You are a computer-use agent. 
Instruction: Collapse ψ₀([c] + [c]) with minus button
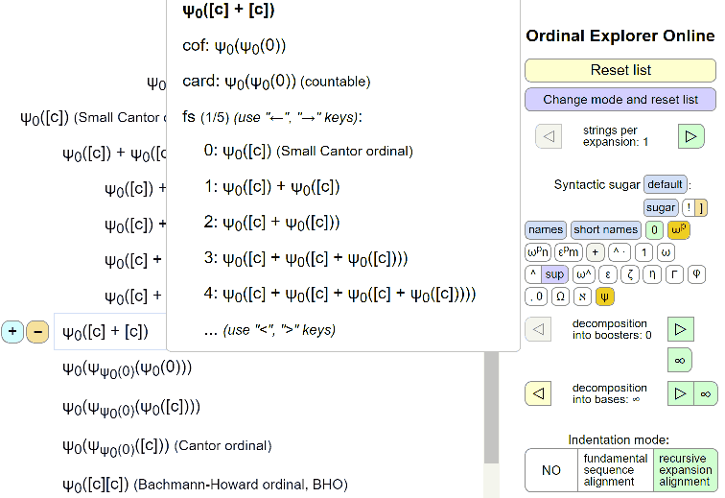(x=37, y=331)
